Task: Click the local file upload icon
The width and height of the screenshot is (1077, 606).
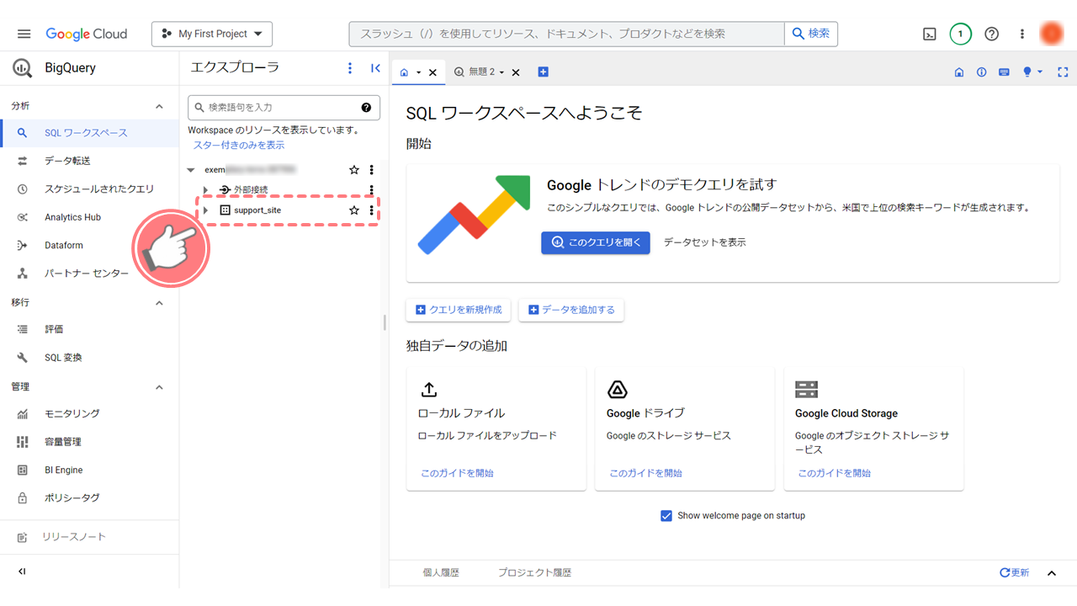Action: [428, 390]
